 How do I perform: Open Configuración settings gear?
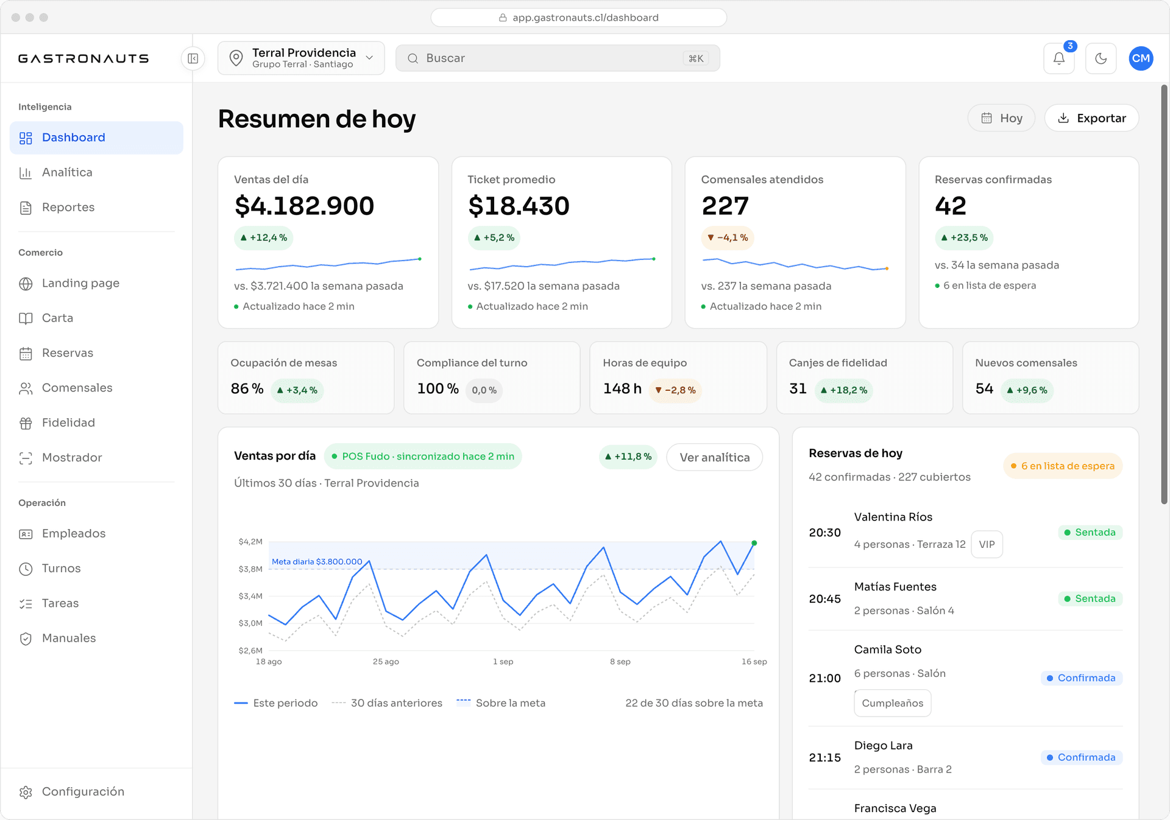(96, 791)
